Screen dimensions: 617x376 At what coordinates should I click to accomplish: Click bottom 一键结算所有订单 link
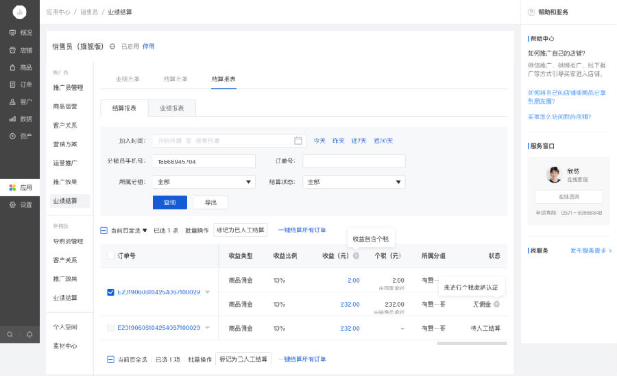coord(302,359)
